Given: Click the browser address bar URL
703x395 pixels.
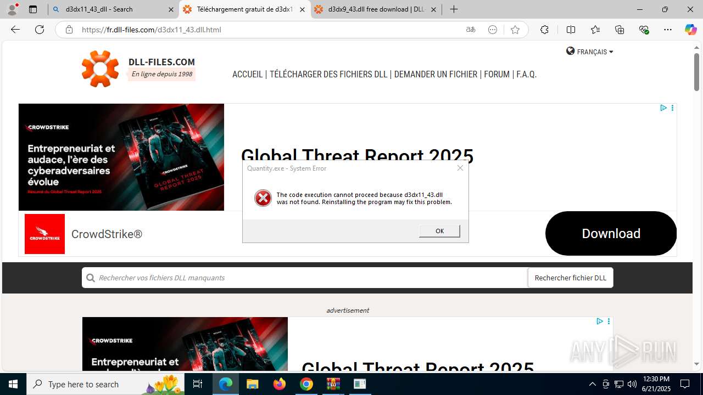Looking at the screenshot, I should (152, 30).
